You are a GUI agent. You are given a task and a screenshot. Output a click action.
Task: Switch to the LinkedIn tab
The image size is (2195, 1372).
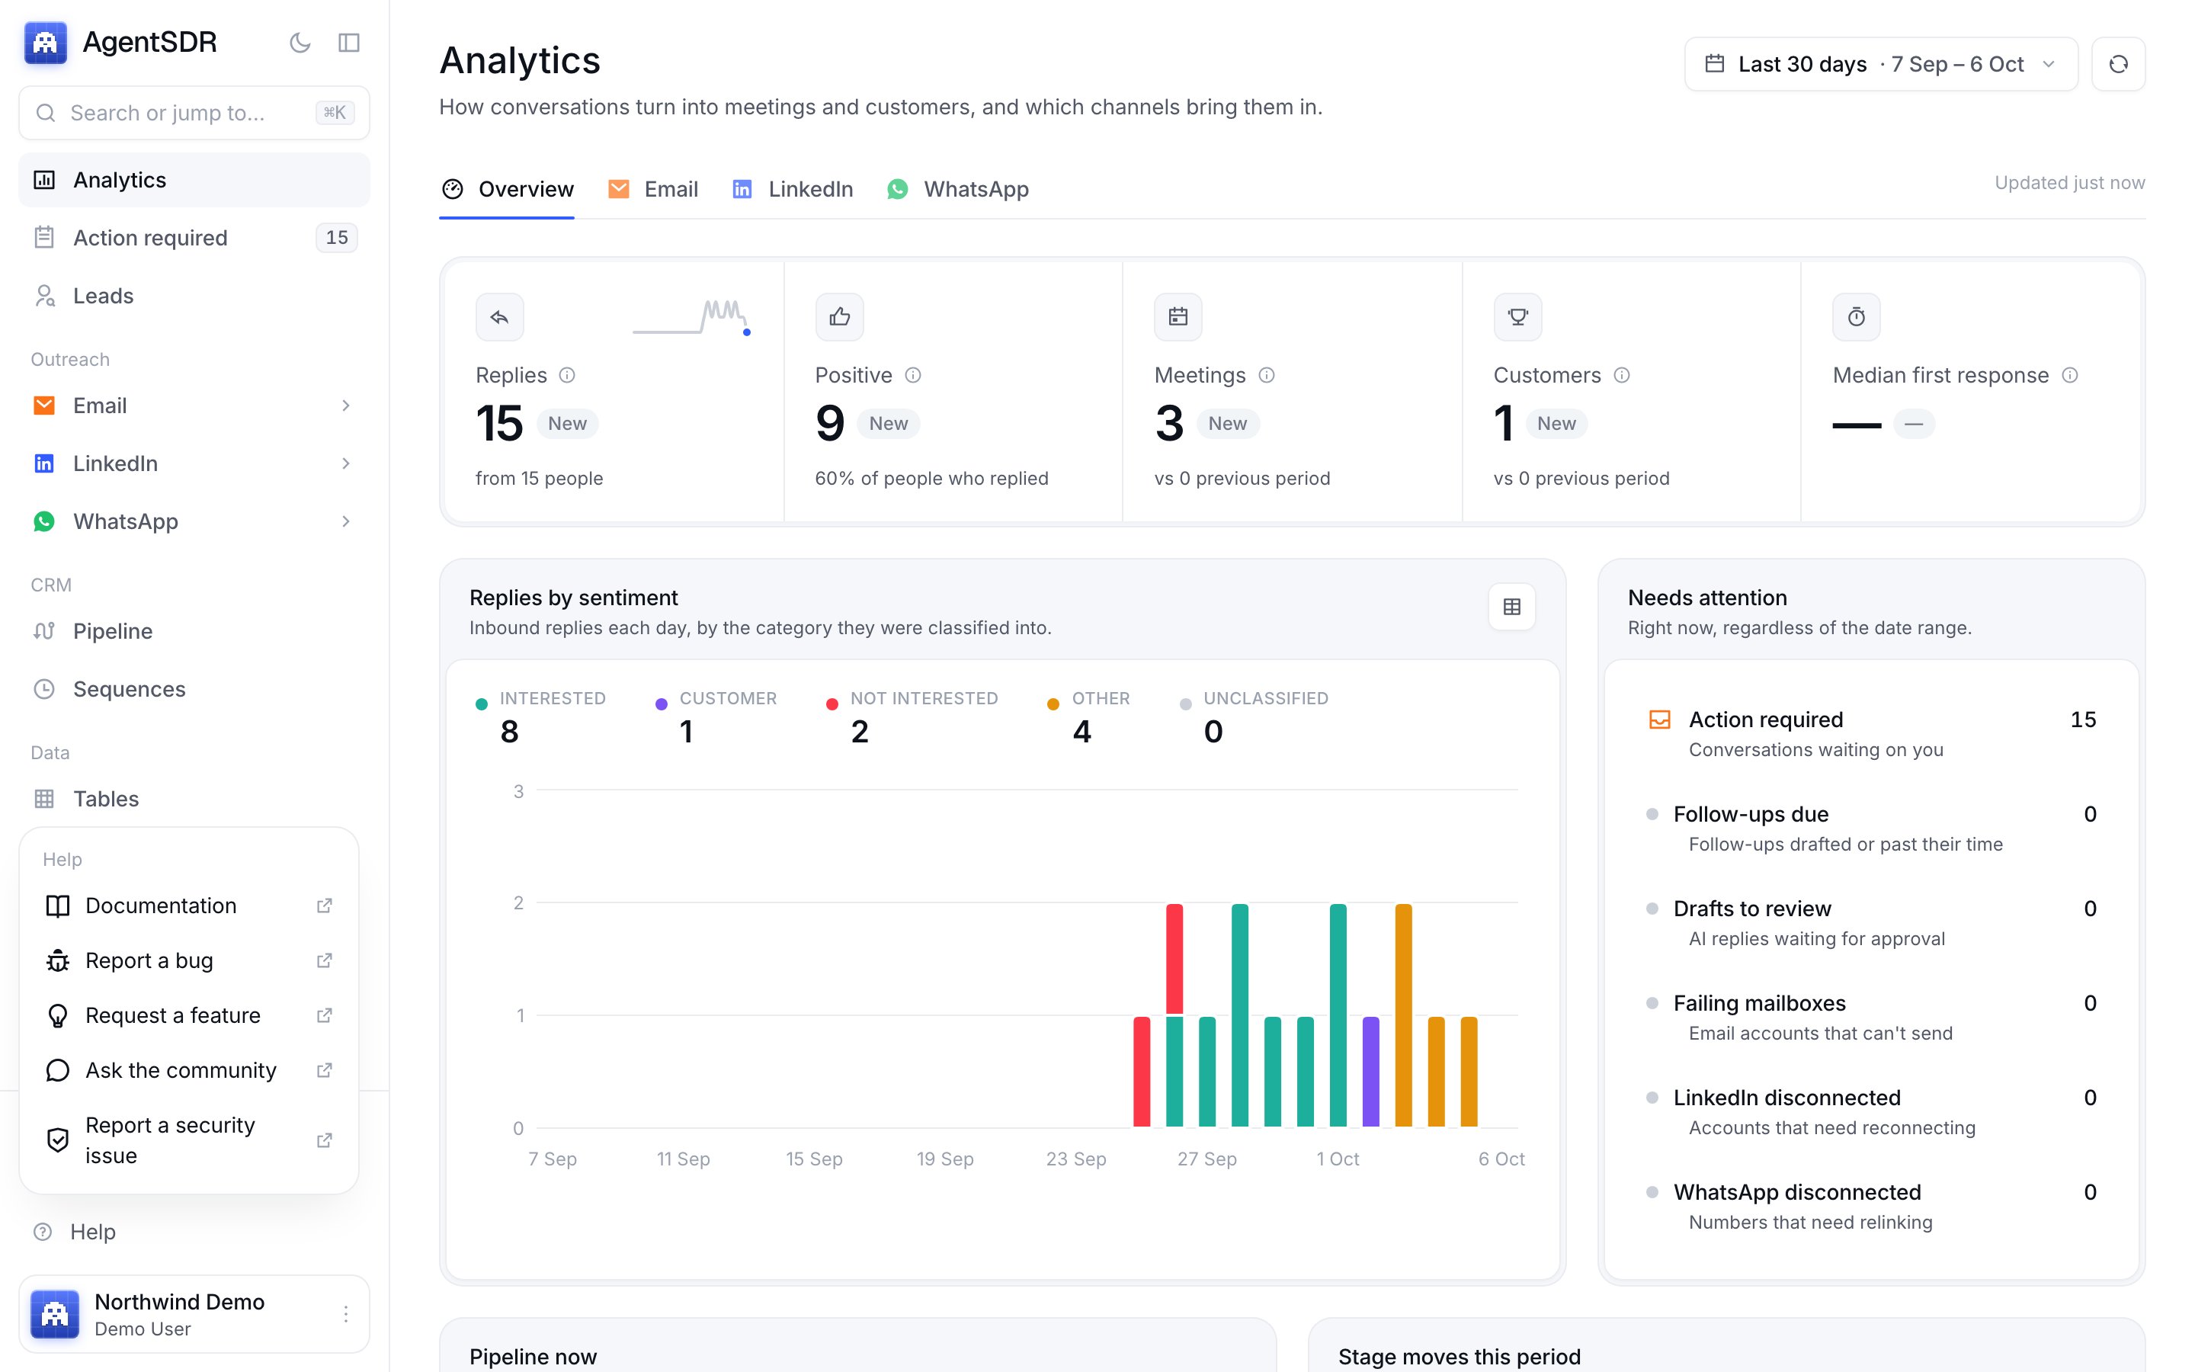(x=793, y=189)
